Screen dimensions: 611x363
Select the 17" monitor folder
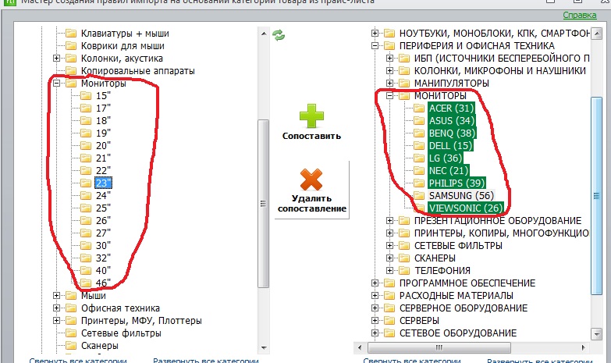click(x=103, y=108)
